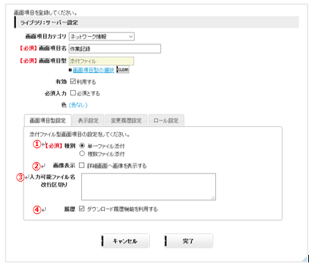Click the 入力可能ファイル名 text area
Viewport: 309px width, 266px height.
pyautogui.click(x=149, y=187)
